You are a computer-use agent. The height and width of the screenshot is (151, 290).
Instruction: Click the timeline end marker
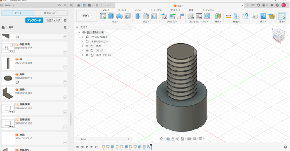coord(151,147)
